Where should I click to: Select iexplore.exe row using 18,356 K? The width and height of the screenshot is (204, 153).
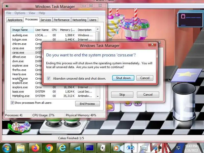(53, 87)
